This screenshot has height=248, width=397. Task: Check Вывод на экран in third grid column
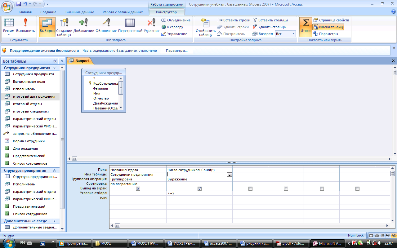click(250, 188)
